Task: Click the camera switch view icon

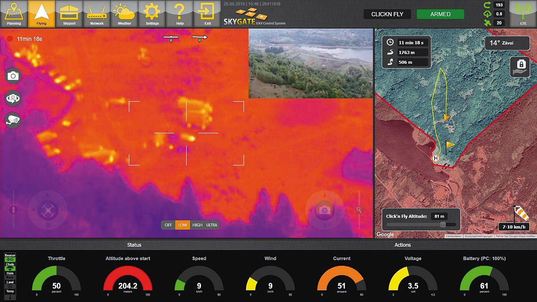Action: click(13, 98)
